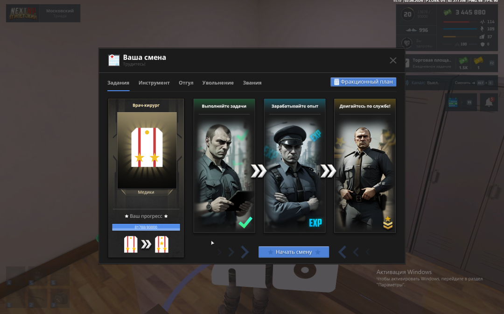
Task: Click the 3 445 880 money balance
Action: [x=470, y=13]
